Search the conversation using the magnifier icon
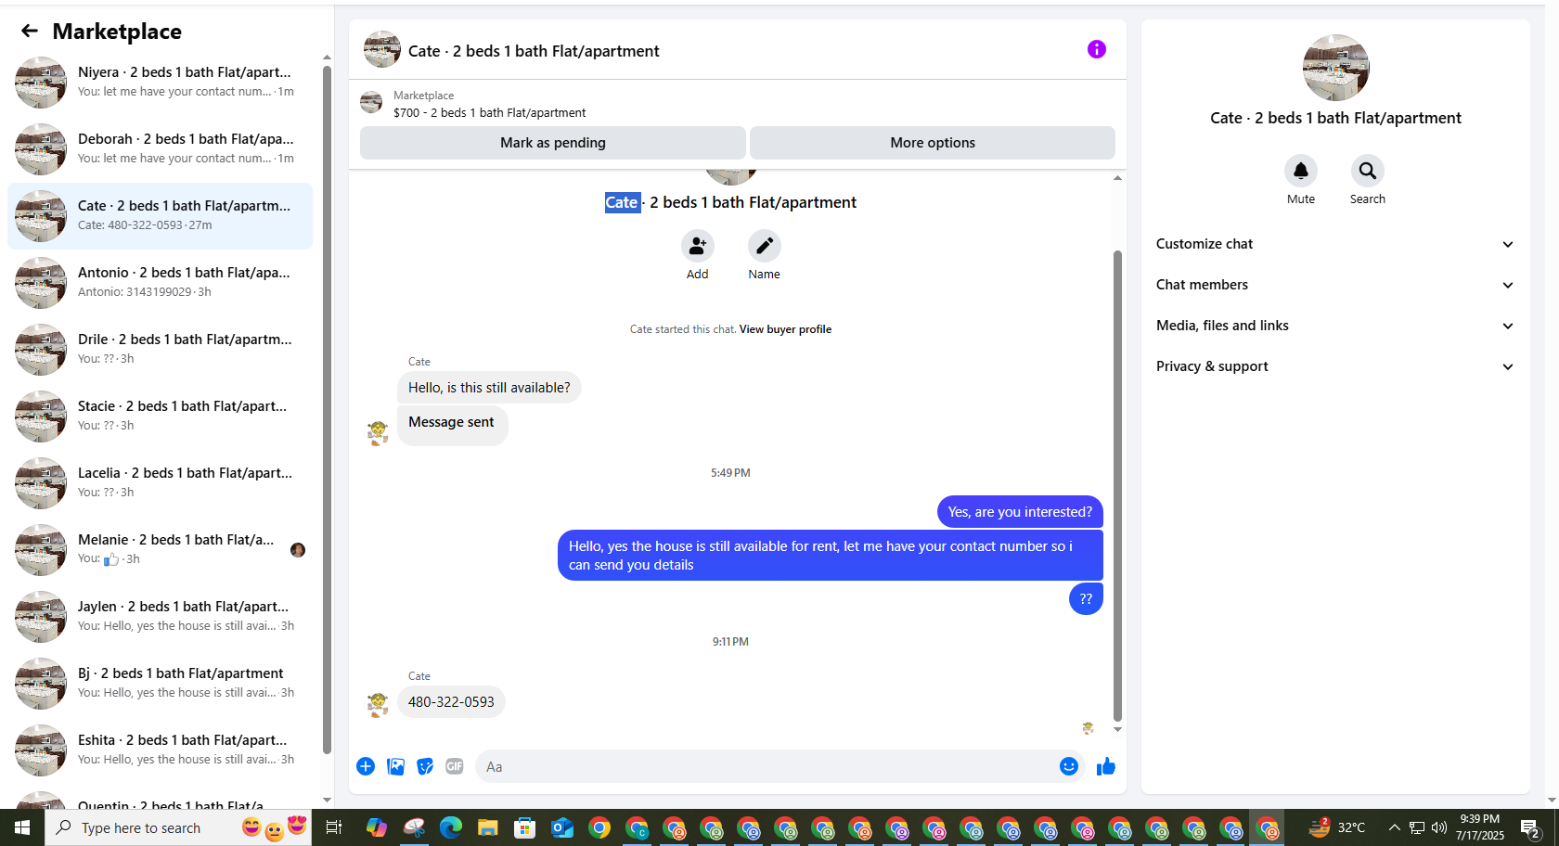 click(x=1368, y=171)
